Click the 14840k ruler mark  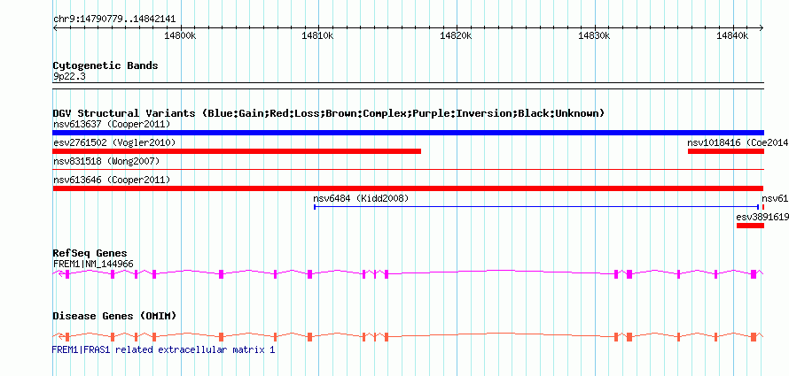(732, 35)
